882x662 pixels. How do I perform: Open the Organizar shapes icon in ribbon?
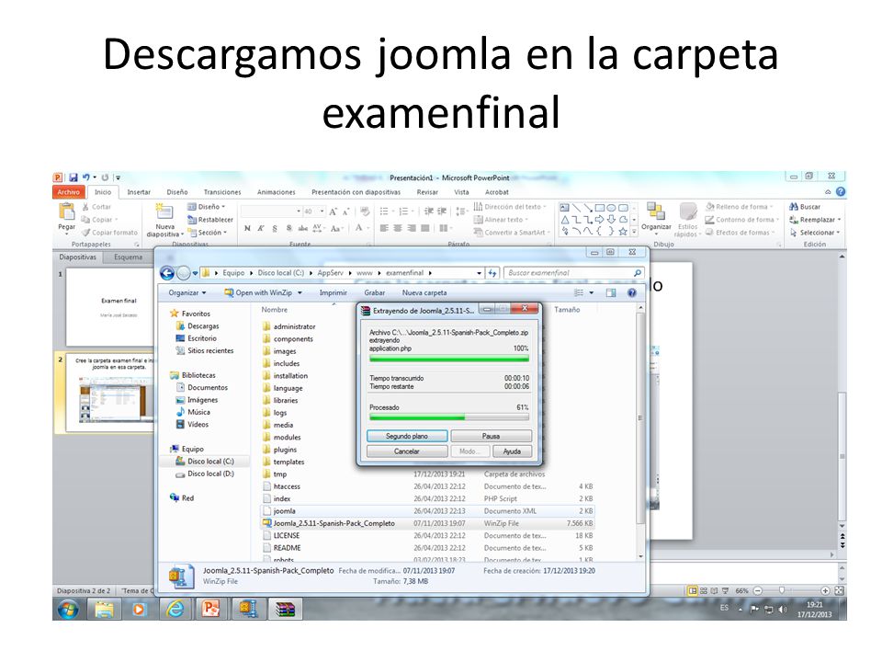coord(655,211)
